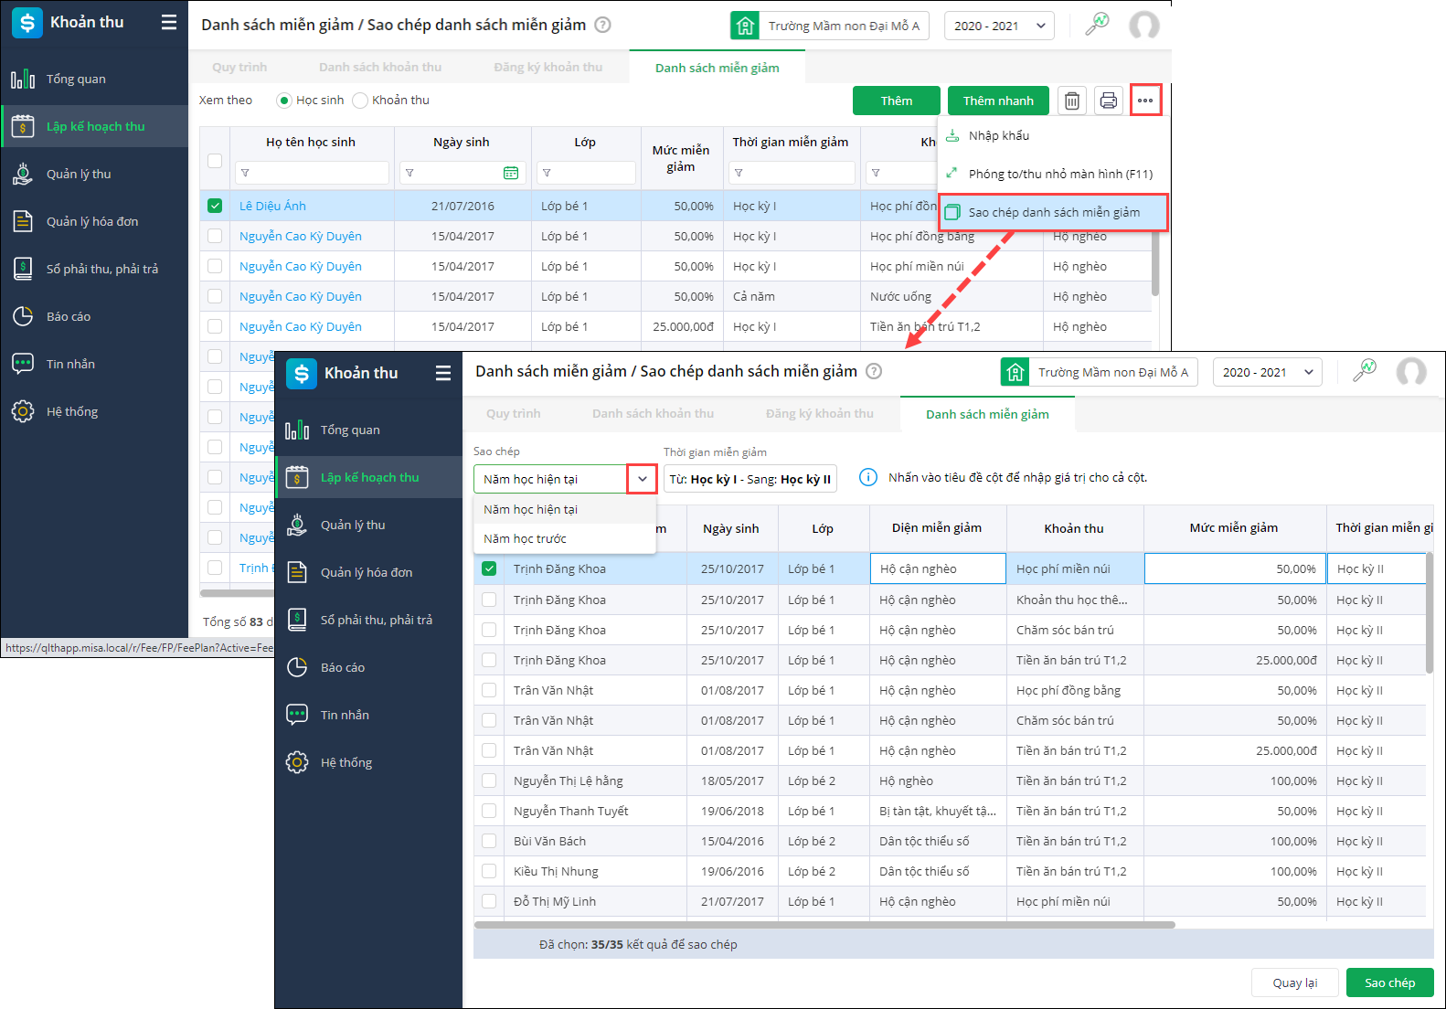Click the hamburger menu in the back window sidebar
1446x1009 pixels.
(x=169, y=22)
